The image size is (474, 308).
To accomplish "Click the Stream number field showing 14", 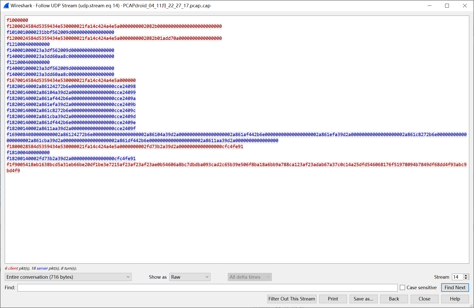I will point(458,277).
